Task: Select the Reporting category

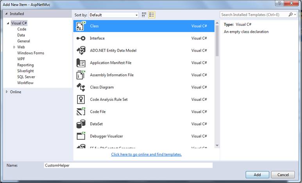Action: coord(25,65)
